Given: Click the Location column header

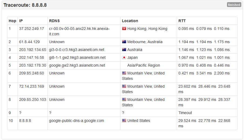Looking at the screenshot, I should pos(130,21).
